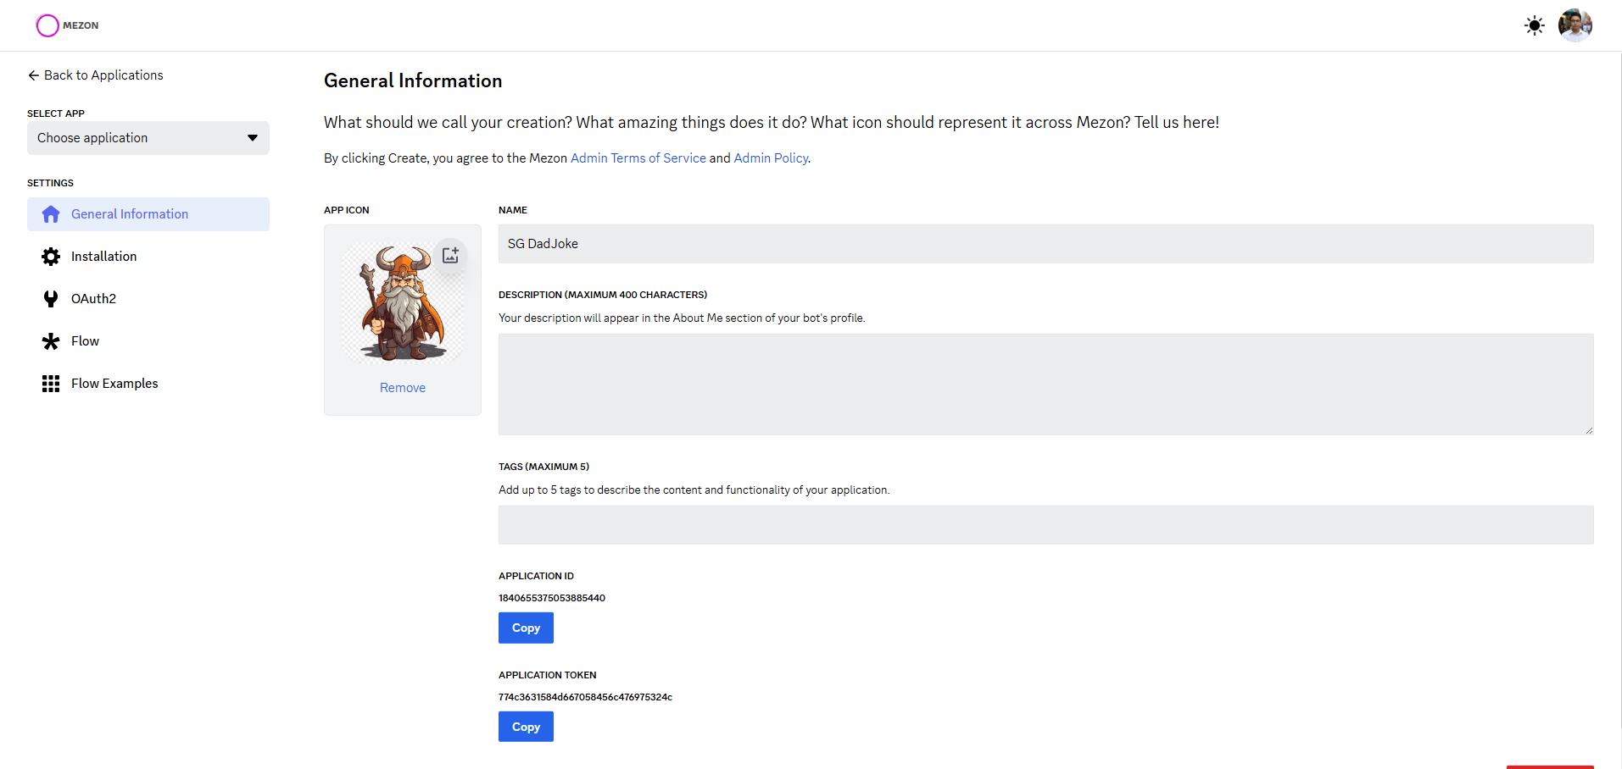
Task: Select the General Information home icon
Action: [x=51, y=214]
